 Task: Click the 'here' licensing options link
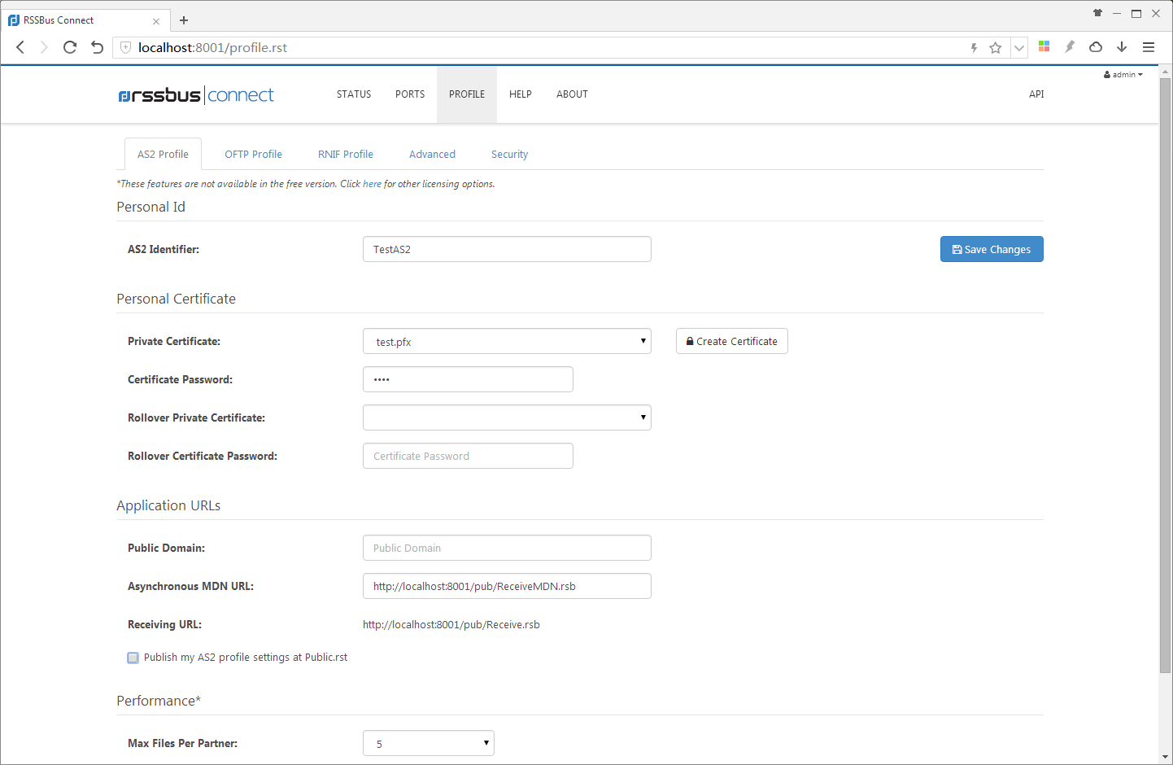(x=372, y=184)
